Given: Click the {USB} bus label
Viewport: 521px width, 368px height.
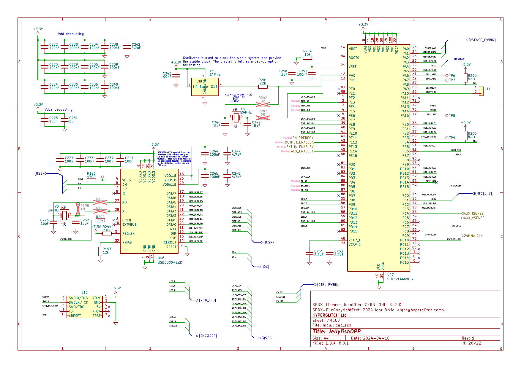Looking at the screenshot, I should point(40,173).
